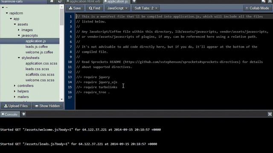Image resolution: width=273 pixels, height=153 pixels.
Task: Collapse the rapidcrm folder
Action: click(7, 13)
